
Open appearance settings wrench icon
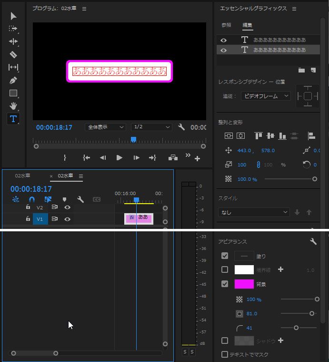[x=313, y=241]
